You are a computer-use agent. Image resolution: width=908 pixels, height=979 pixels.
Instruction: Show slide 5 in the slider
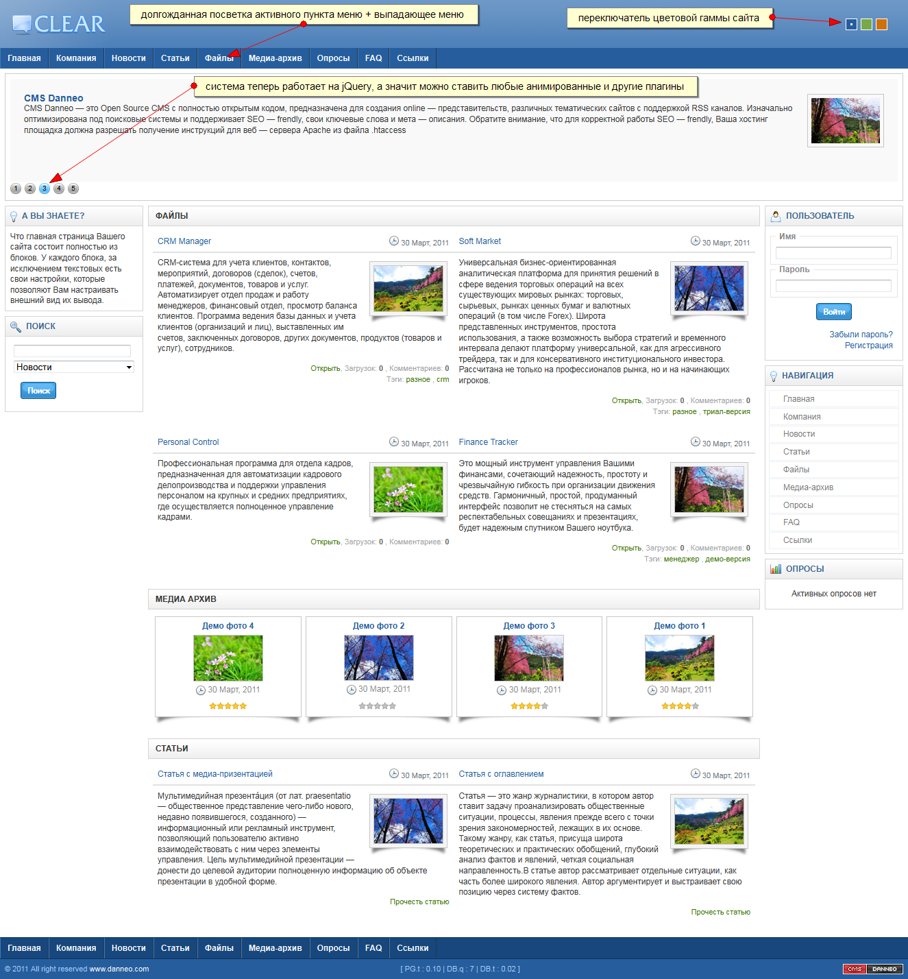click(x=73, y=189)
